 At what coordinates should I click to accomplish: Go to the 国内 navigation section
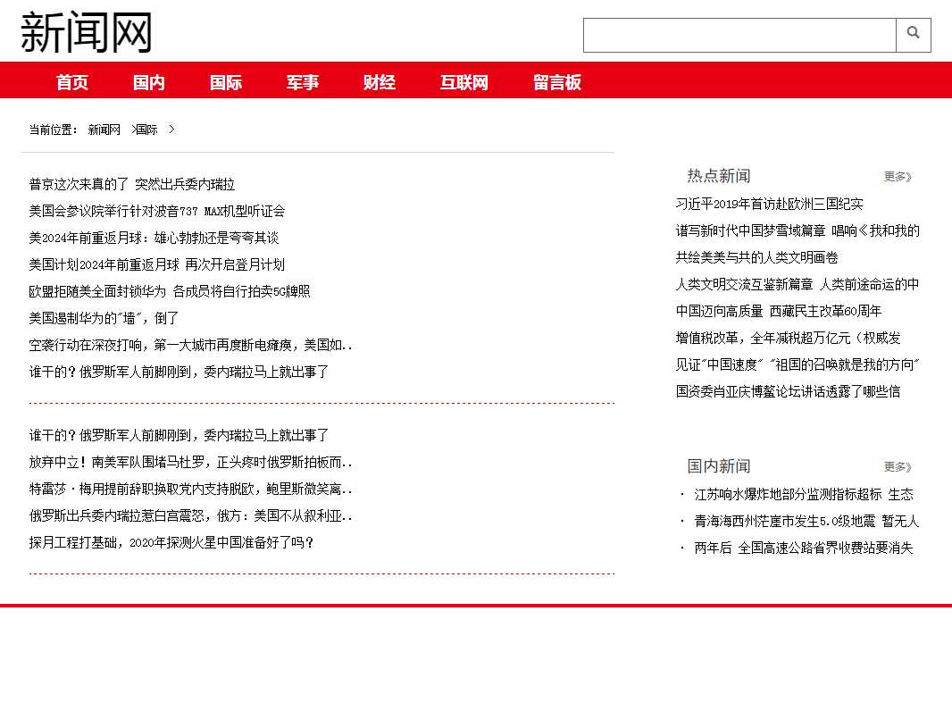click(149, 82)
